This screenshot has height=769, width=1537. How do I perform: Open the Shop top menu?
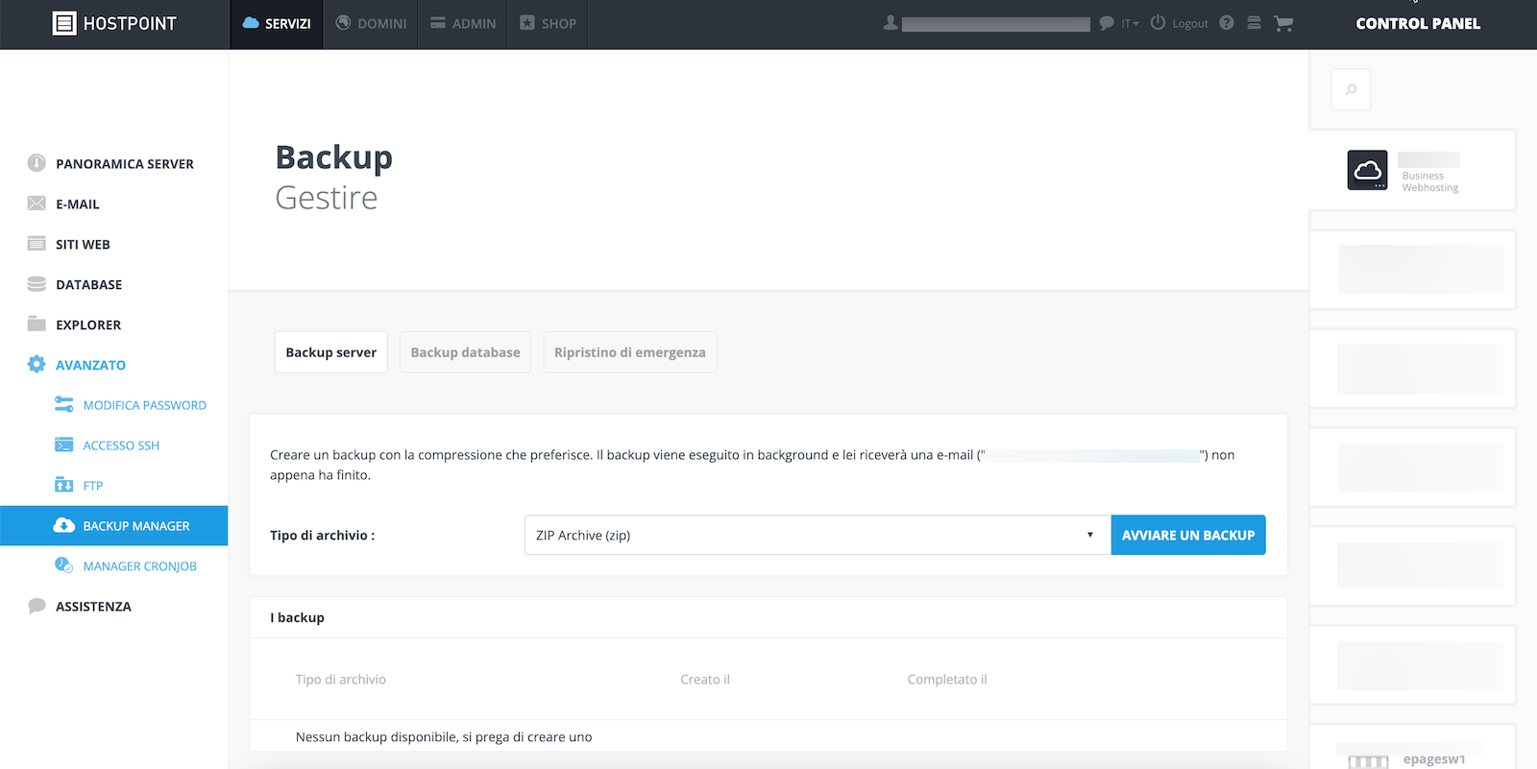tap(548, 24)
